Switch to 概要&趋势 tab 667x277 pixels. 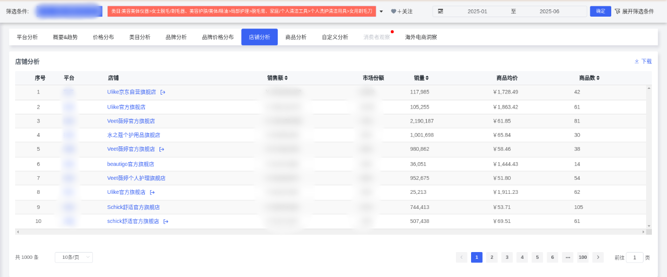(x=65, y=37)
